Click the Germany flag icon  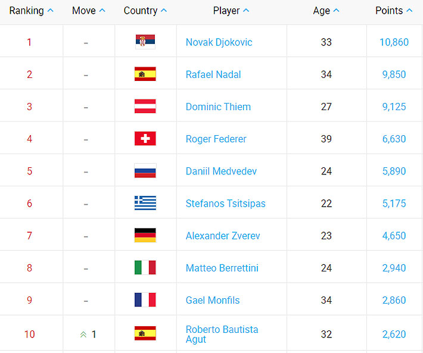(x=145, y=235)
